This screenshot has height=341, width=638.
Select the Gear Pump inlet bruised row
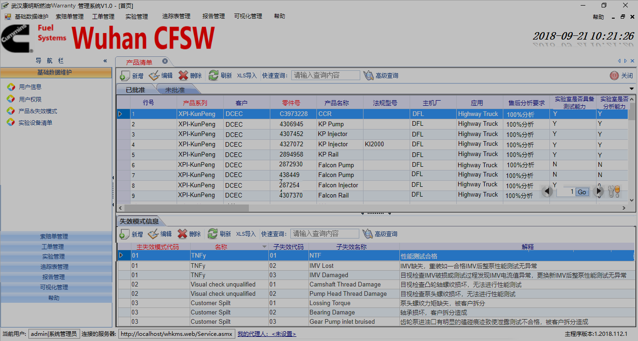(376, 322)
